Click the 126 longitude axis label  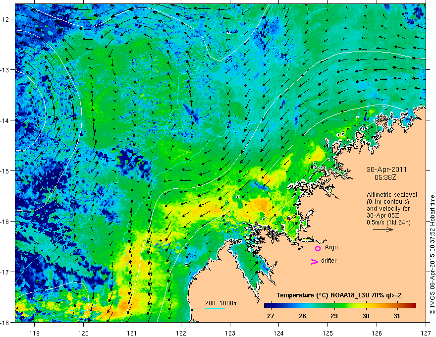[x=377, y=333]
